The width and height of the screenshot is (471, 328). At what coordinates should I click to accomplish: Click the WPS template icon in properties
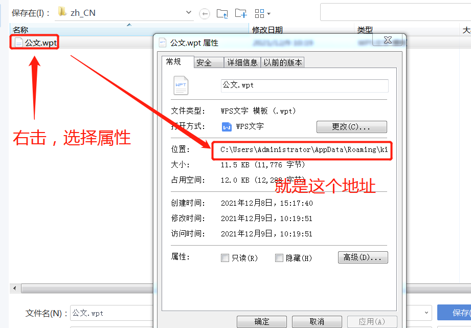pyautogui.click(x=181, y=85)
